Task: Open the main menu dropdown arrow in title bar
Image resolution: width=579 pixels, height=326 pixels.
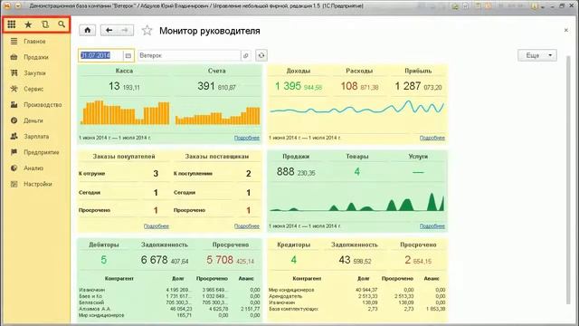Action: tap(18, 6)
